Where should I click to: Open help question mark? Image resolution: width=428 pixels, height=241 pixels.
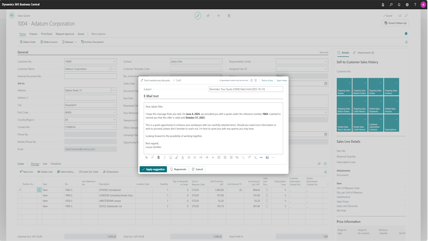click(415, 5)
